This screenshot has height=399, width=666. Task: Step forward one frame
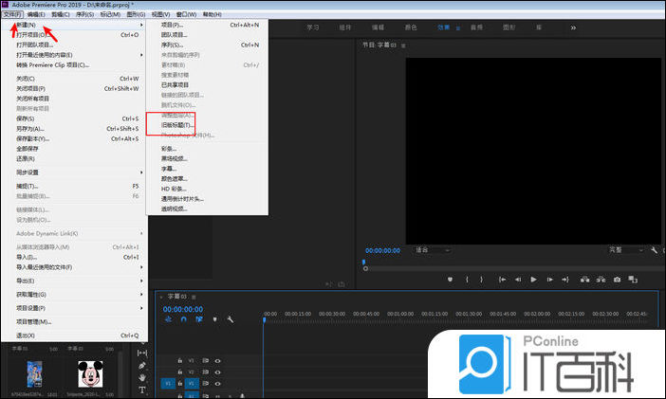[x=549, y=280]
